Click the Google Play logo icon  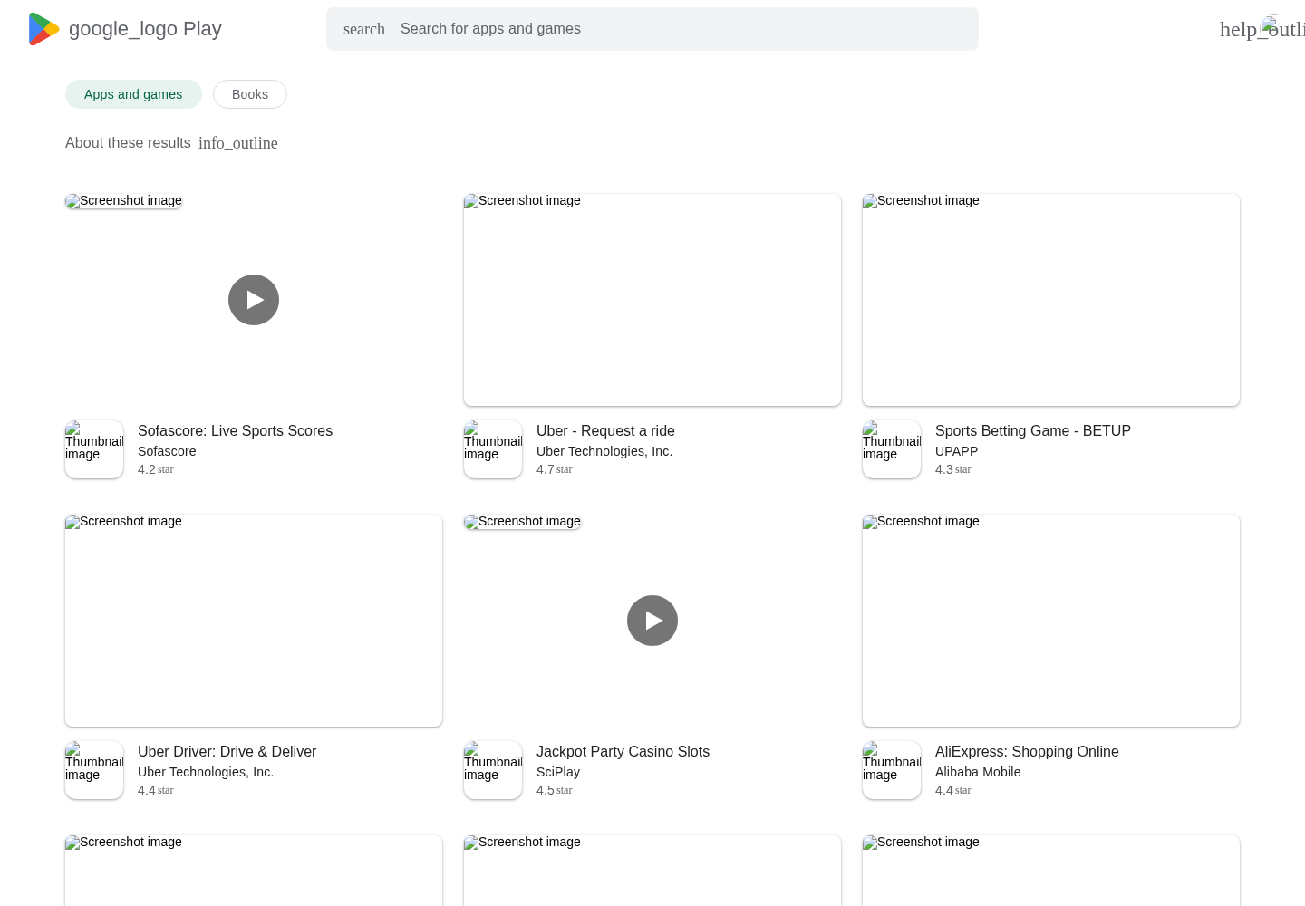point(44,29)
